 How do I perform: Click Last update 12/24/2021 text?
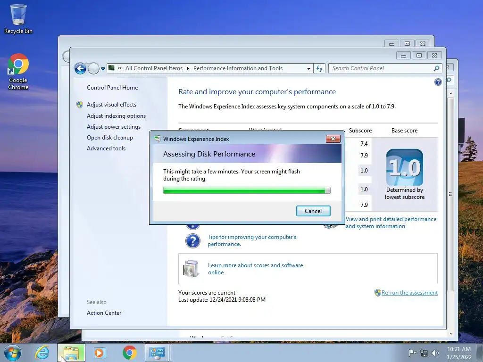(222, 300)
